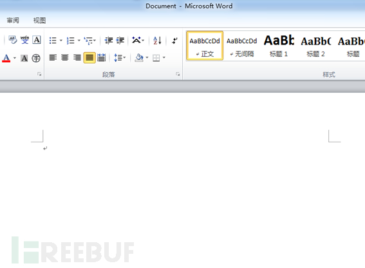Show paragraph formatting marks
This screenshot has width=365, height=268.
click(x=174, y=41)
